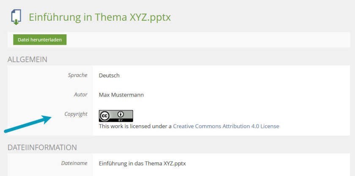Click the Dateiname field label
This screenshot has width=355, height=176.
(x=74, y=163)
